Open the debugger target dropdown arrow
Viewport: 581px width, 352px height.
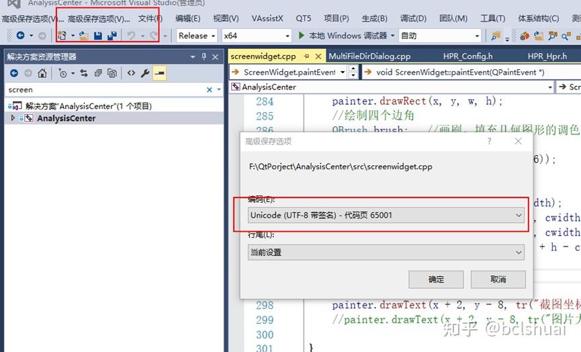[393, 36]
